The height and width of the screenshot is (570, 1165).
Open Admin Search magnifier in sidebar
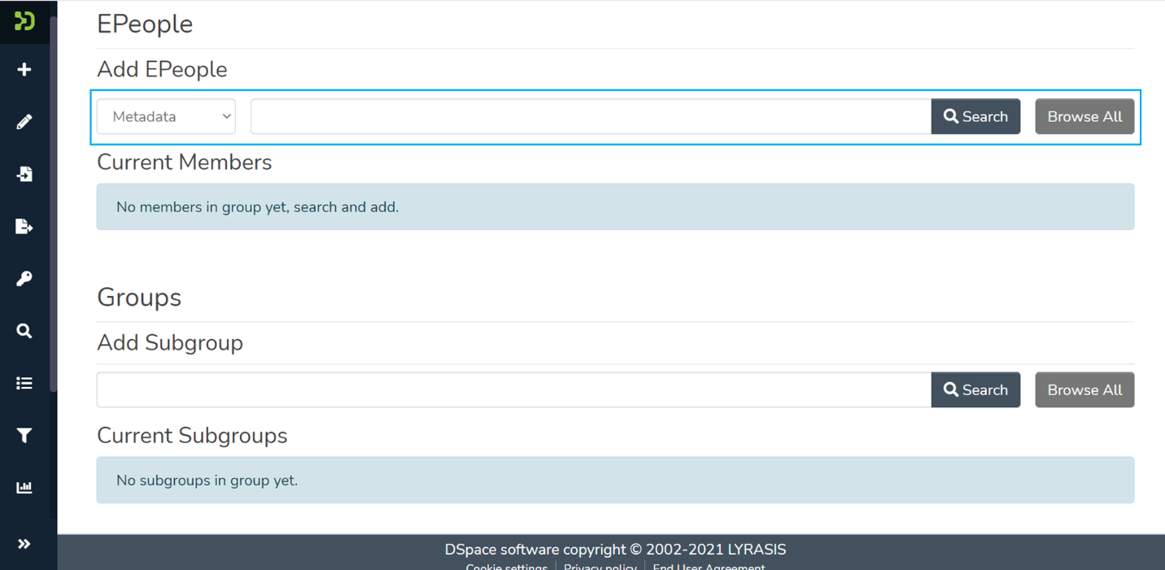click(24, 331)
